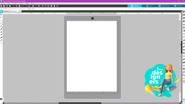The width and height of the screenshot is (185, 104).
Task: Open the Arquivo menu
Action: [x=3, y=4]
